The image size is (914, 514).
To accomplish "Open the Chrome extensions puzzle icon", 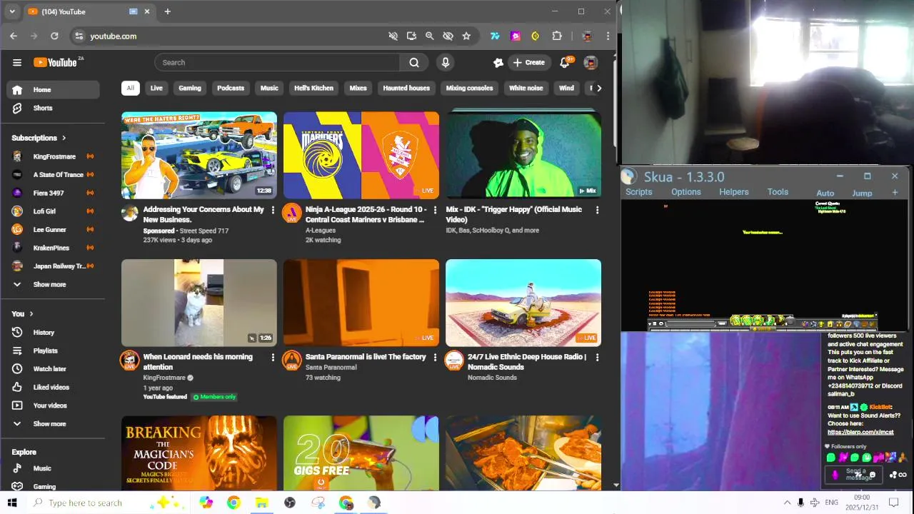I will [x=557, y=36].
